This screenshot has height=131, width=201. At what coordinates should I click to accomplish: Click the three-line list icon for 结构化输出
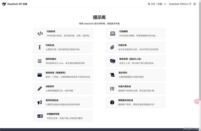(x=40, y=61)
